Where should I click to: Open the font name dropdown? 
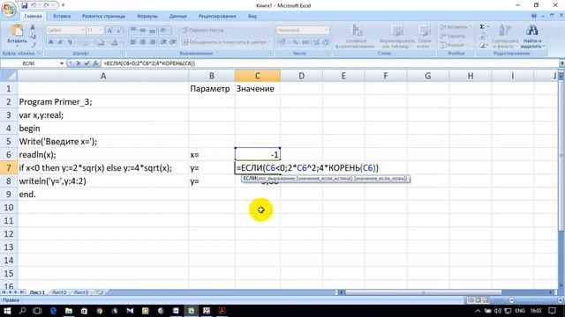82,30
